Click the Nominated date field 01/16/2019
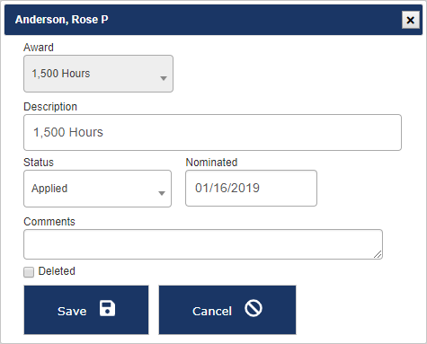The height and width of the screenshot is (344, 427). pos(251,188)
